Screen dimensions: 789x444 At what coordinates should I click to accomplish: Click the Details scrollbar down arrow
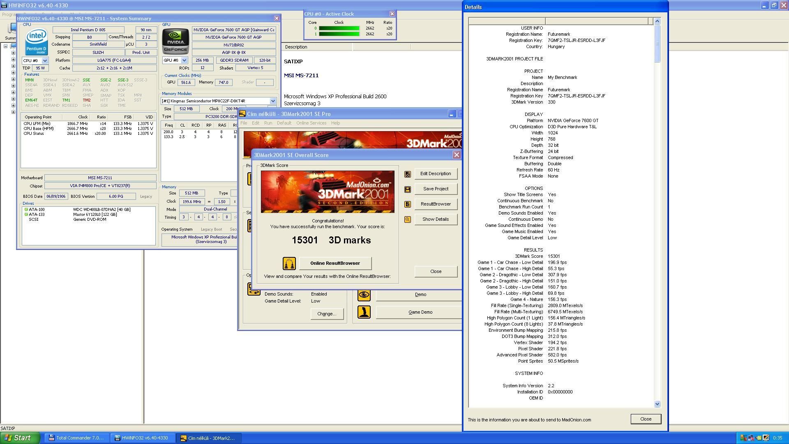coord(657,404)
